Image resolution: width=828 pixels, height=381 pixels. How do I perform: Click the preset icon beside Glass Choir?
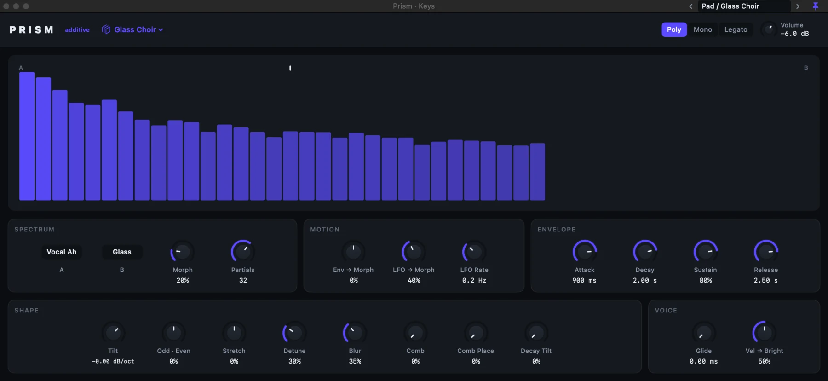tap(106, 29)
